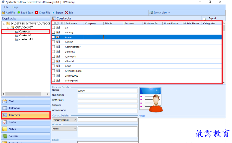
Task: Check the box for contact archive2002
Action: (53, 76)
